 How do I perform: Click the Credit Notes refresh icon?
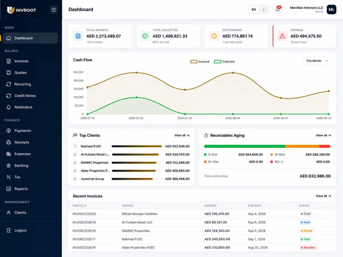pyautogui.click(x=9, y=96)
